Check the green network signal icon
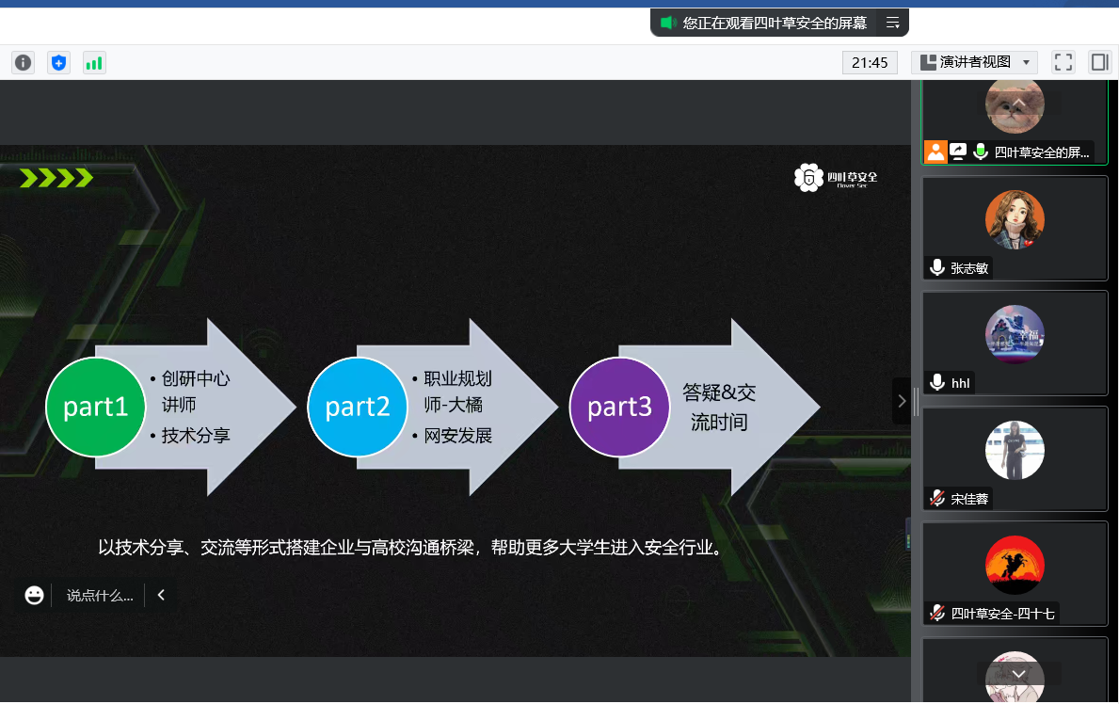This screenshot has height=704, width=1119. pyautogui.click(x=94, y=63)
